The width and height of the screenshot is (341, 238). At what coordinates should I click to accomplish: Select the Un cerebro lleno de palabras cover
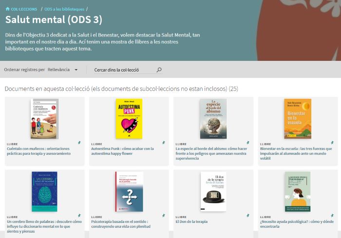point(44,191)
